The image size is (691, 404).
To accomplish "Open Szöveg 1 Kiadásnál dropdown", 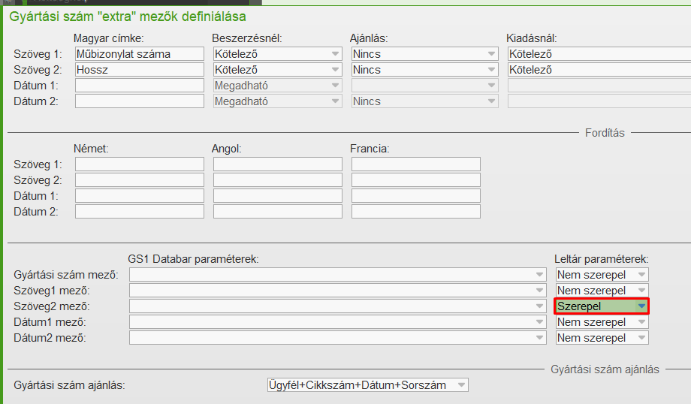I will coord(599,54).
